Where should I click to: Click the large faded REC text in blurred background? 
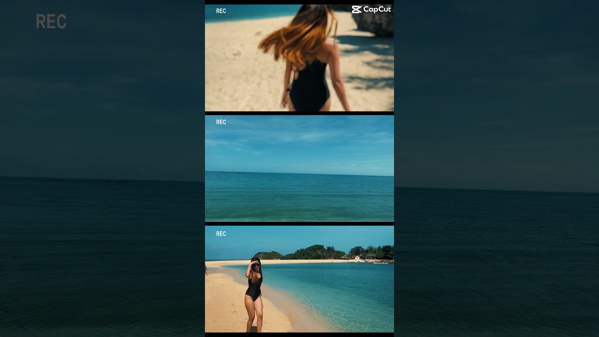click(x=51, y=22)
